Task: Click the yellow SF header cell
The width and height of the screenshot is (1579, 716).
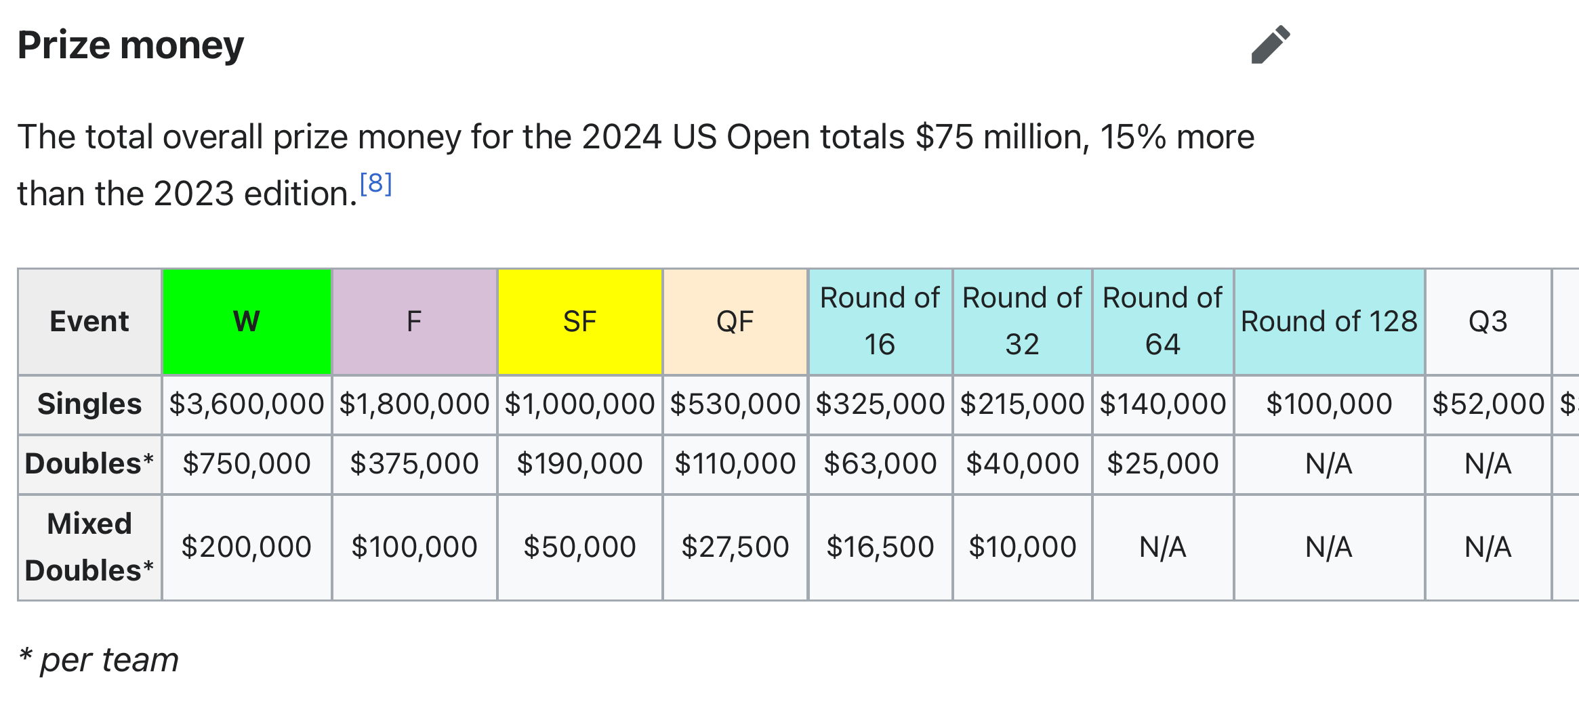Action: tap(579, 322)
